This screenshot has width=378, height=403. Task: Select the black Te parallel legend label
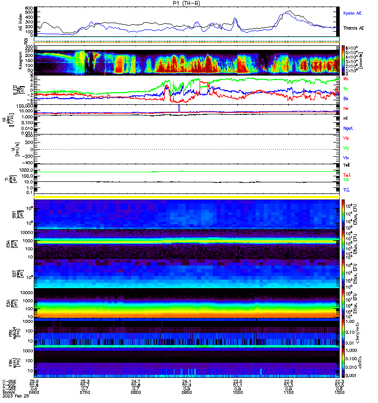(x=346, y=165)
